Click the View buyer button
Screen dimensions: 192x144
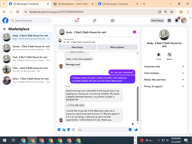click(77, 47)
